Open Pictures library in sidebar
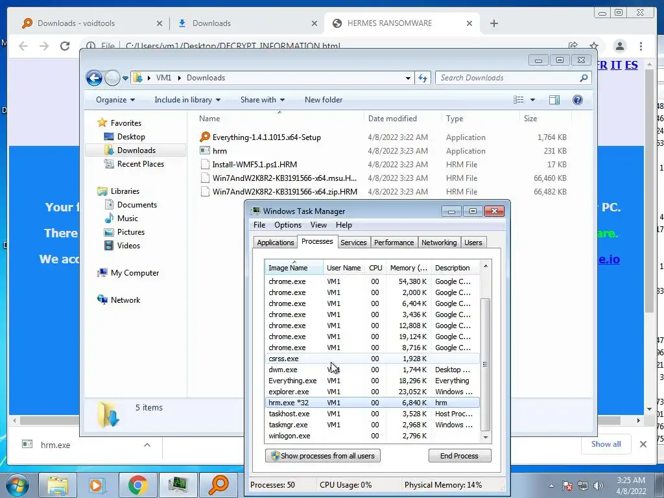Image resolution: width=664 pixels, height=498 pixels. pos(131,232)
